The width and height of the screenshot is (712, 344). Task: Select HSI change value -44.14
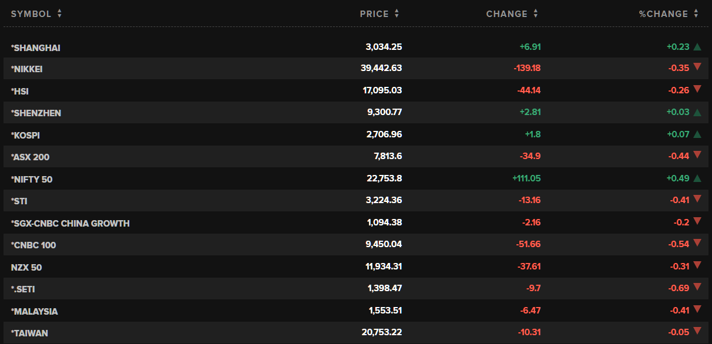pyautogui.click(x=529, y=90)
